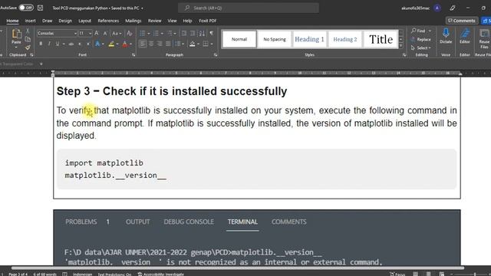The height and width of the screenshot is (276, 491).
Task: Click the zoom slider in status bar
Action: (474, 274)
